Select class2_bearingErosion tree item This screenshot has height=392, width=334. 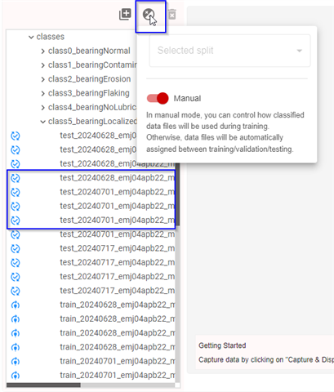click(x=89, y=79)
